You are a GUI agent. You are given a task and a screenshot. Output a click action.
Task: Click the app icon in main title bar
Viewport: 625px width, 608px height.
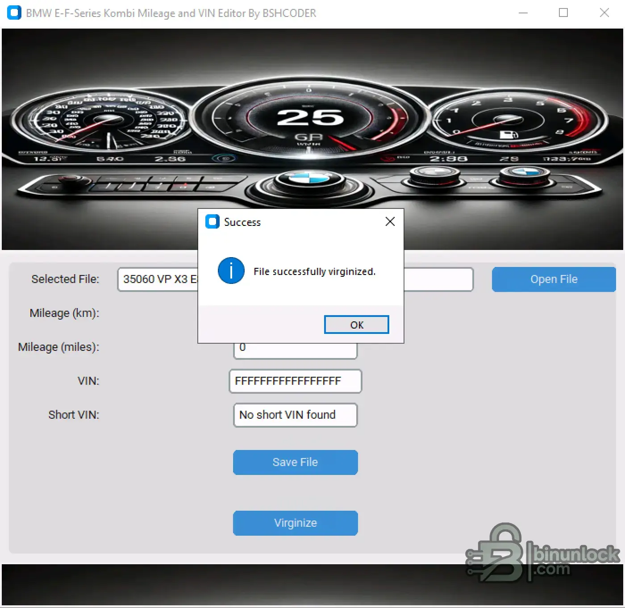coord(14,12)
